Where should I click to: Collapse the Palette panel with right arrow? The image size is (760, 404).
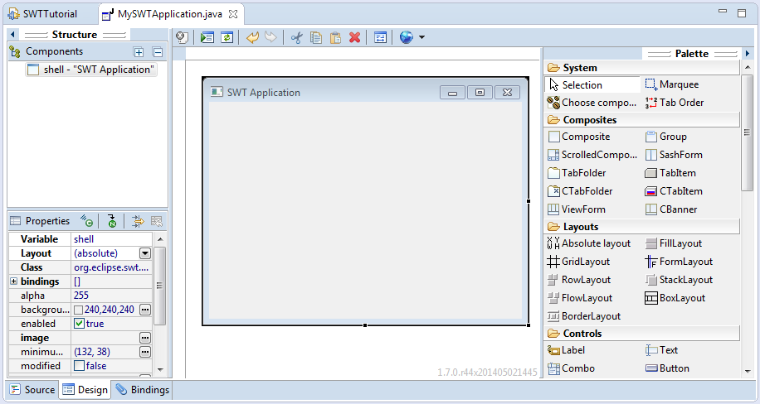tap(747, 53)
